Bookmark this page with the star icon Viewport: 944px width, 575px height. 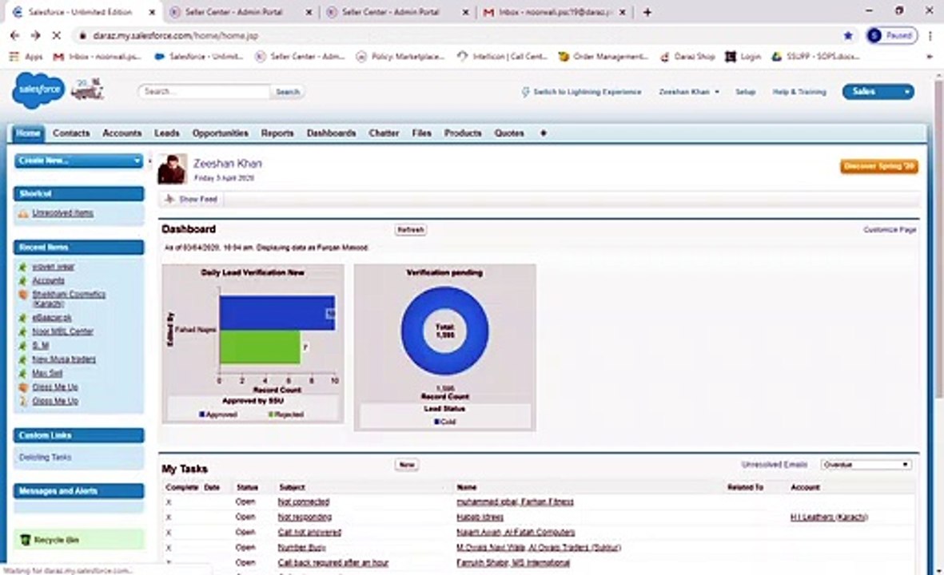click(848, 35)
